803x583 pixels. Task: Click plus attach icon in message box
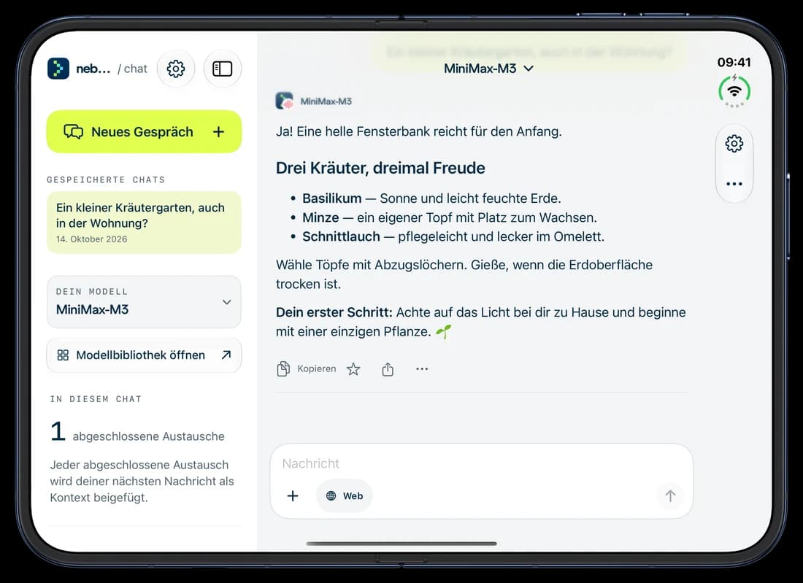(293, 495)
